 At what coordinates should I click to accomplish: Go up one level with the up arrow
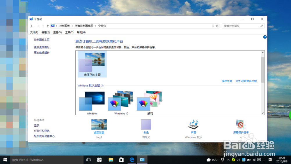[48, 26]
